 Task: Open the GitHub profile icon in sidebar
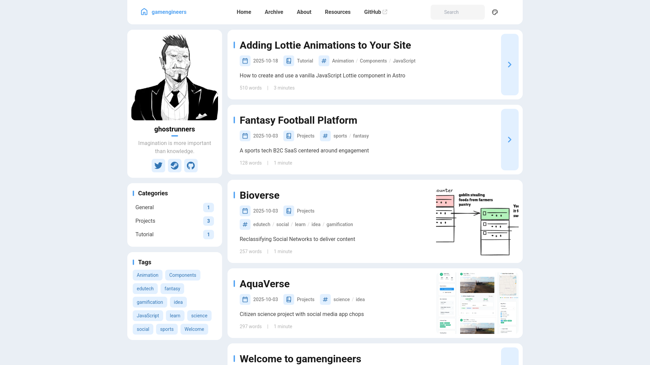pos(191,166)
